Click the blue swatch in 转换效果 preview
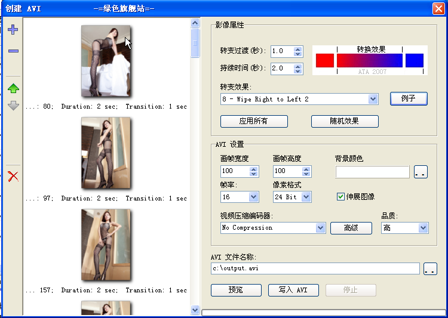 tap(415, 60)
